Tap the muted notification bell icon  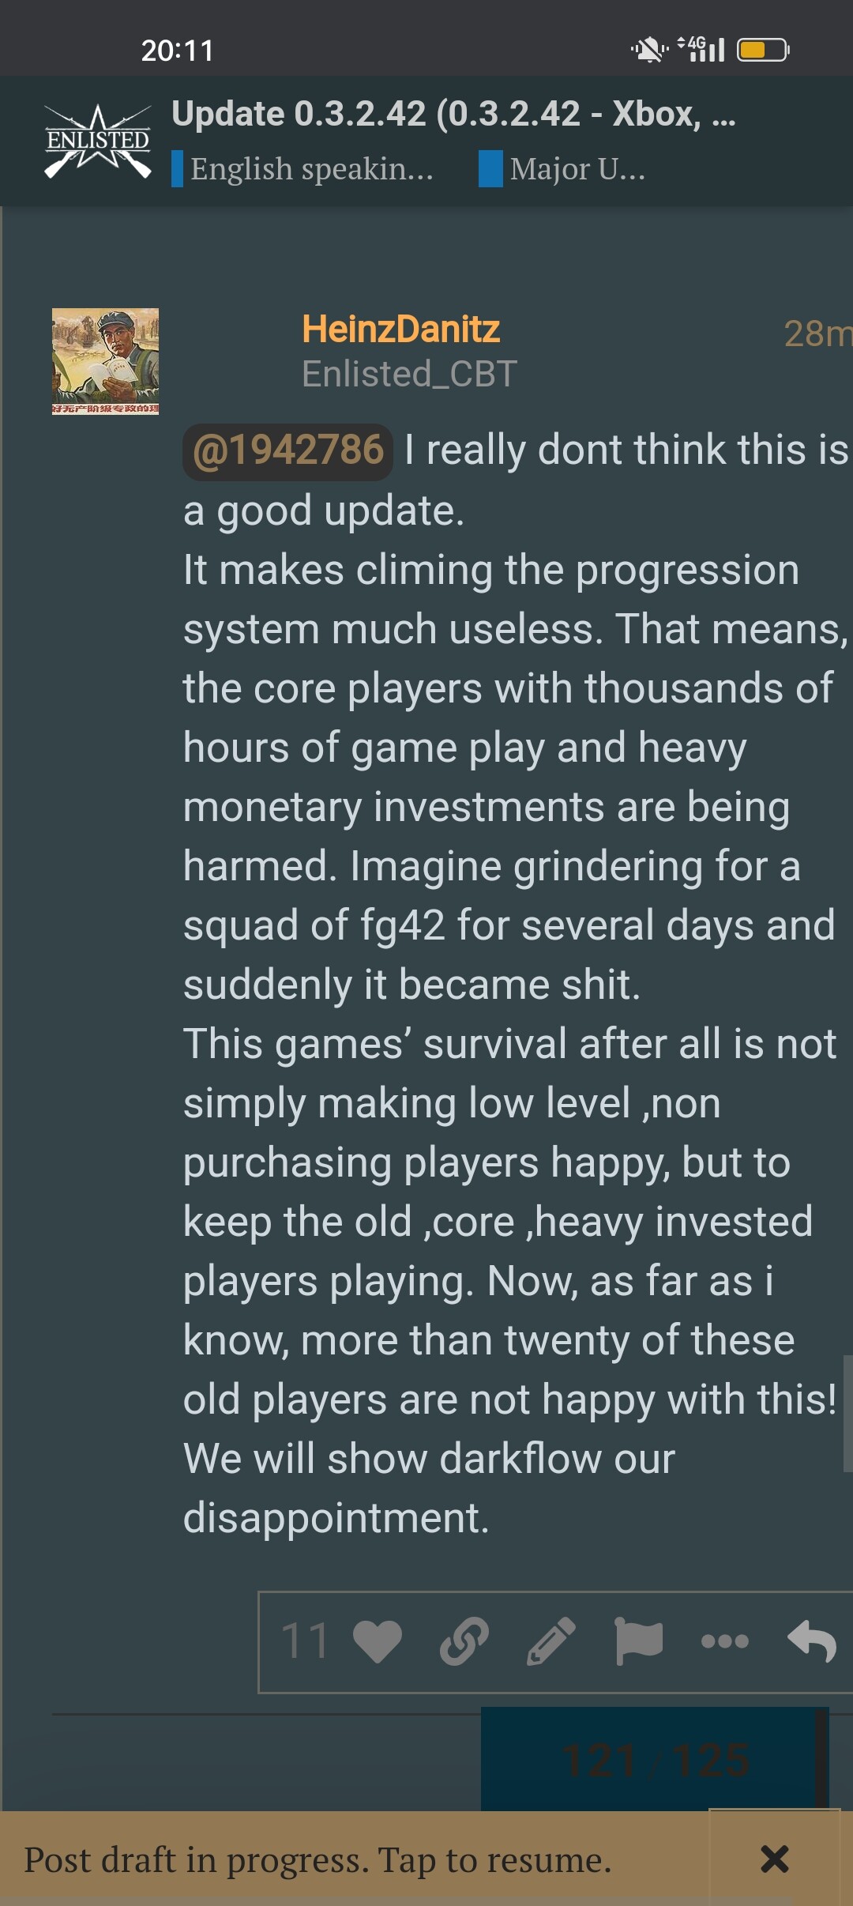[649, 51]
